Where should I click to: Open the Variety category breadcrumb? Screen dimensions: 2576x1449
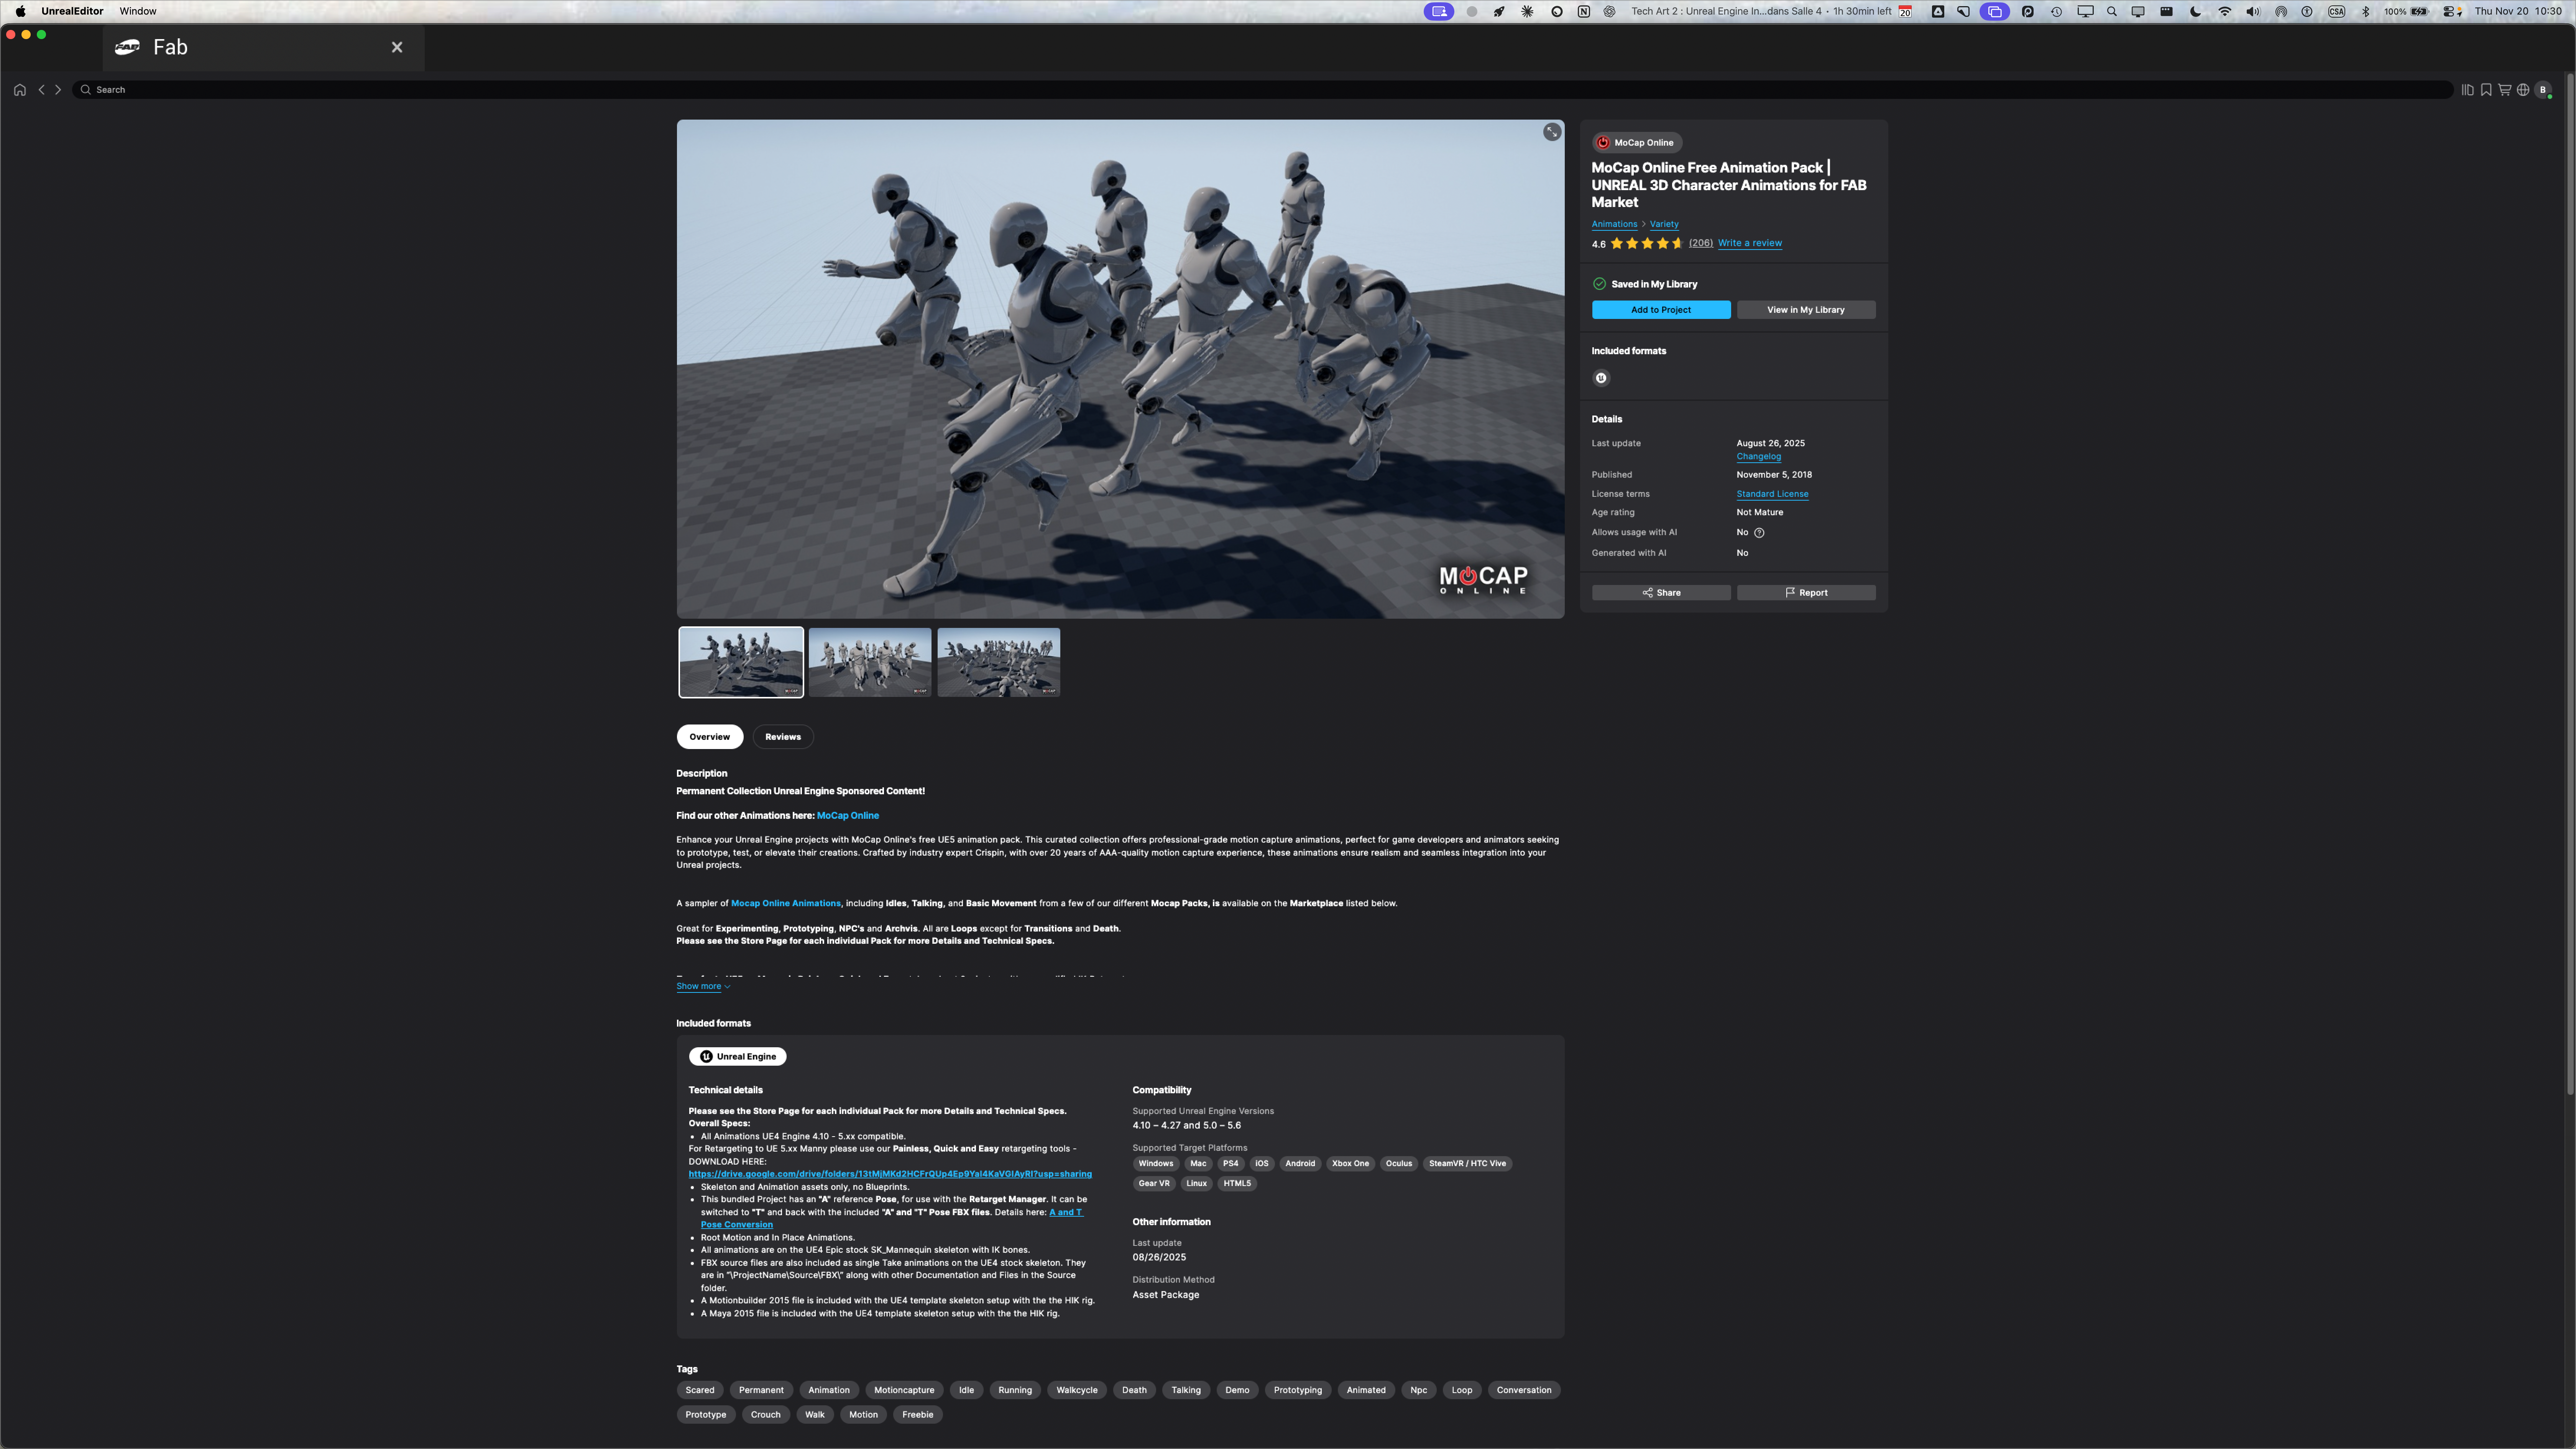(1664, 224)
